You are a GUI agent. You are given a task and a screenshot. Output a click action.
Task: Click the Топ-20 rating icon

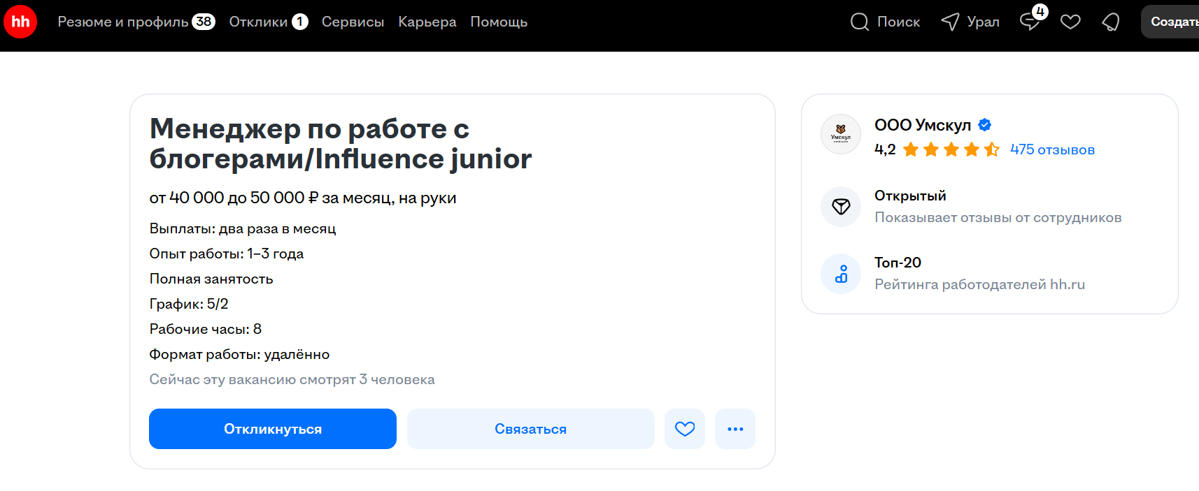(x=841, y=274)
